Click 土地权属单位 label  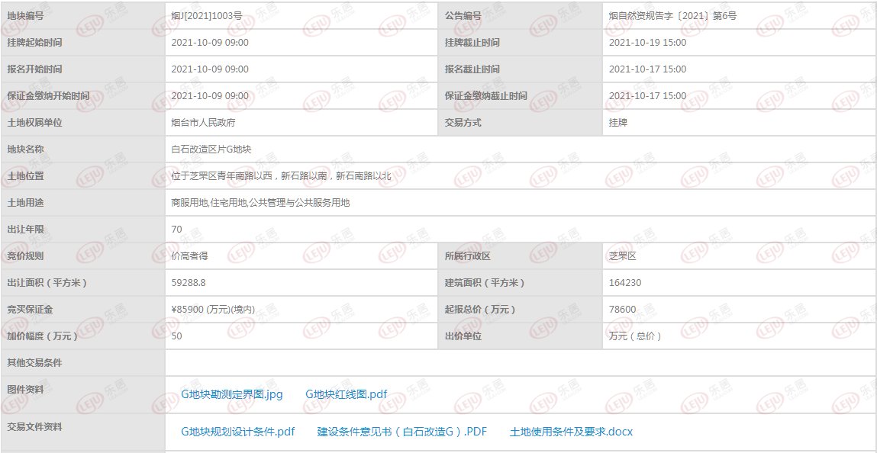34,122
